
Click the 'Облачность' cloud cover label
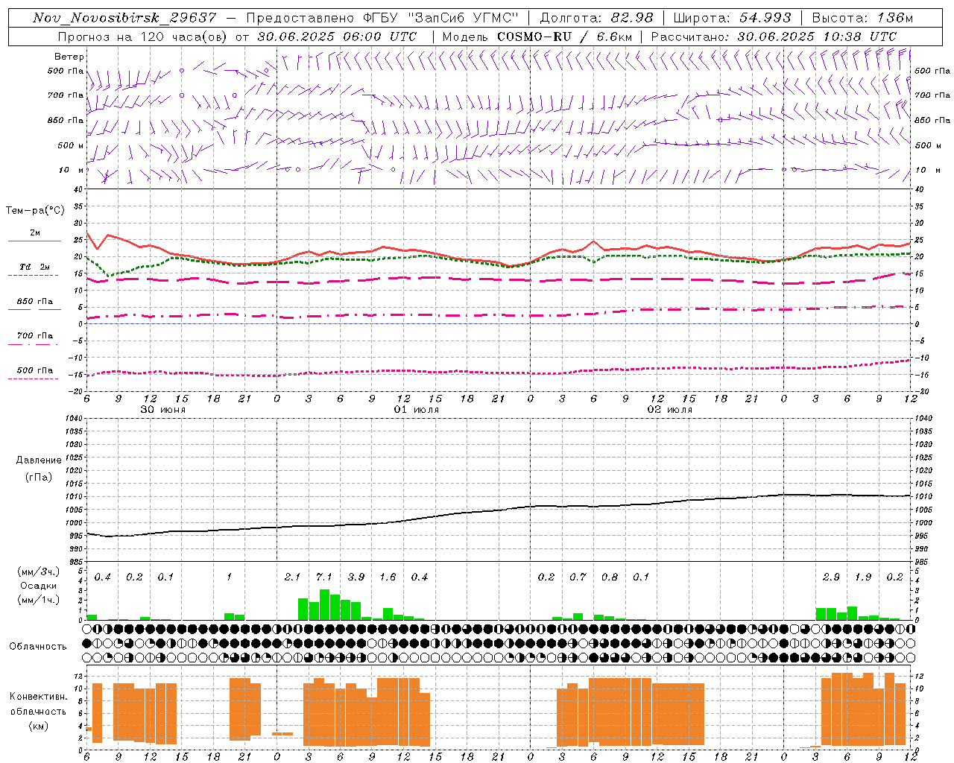coord(38,646)
